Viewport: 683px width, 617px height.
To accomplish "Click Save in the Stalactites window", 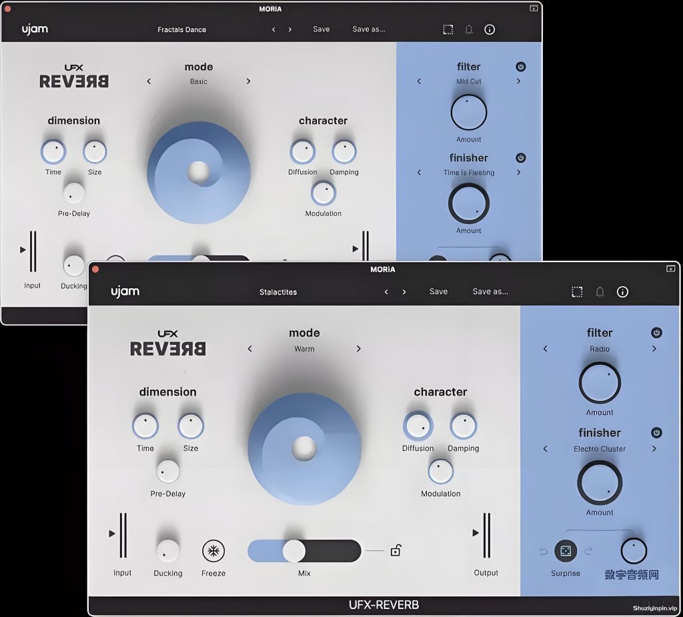I will (x=438, y=291).
